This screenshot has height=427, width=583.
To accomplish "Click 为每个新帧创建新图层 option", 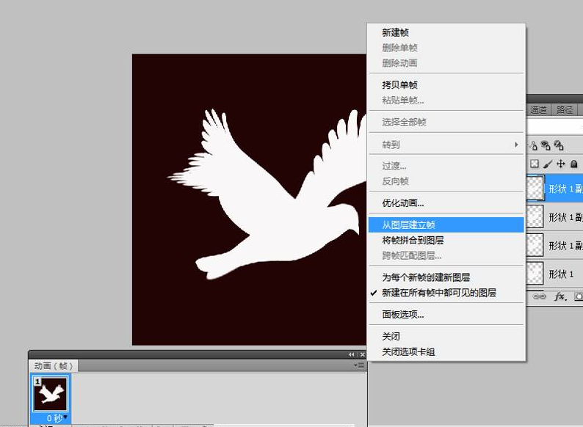I will (x=446, y=277).
